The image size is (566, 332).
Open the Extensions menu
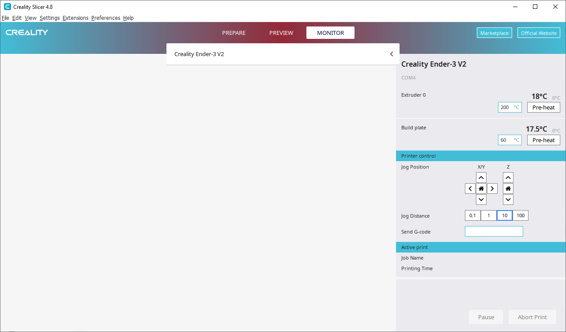(75, 18)
